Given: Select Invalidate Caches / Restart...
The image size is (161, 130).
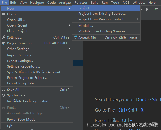Looking at the screenshot, I should coord(36,101).
